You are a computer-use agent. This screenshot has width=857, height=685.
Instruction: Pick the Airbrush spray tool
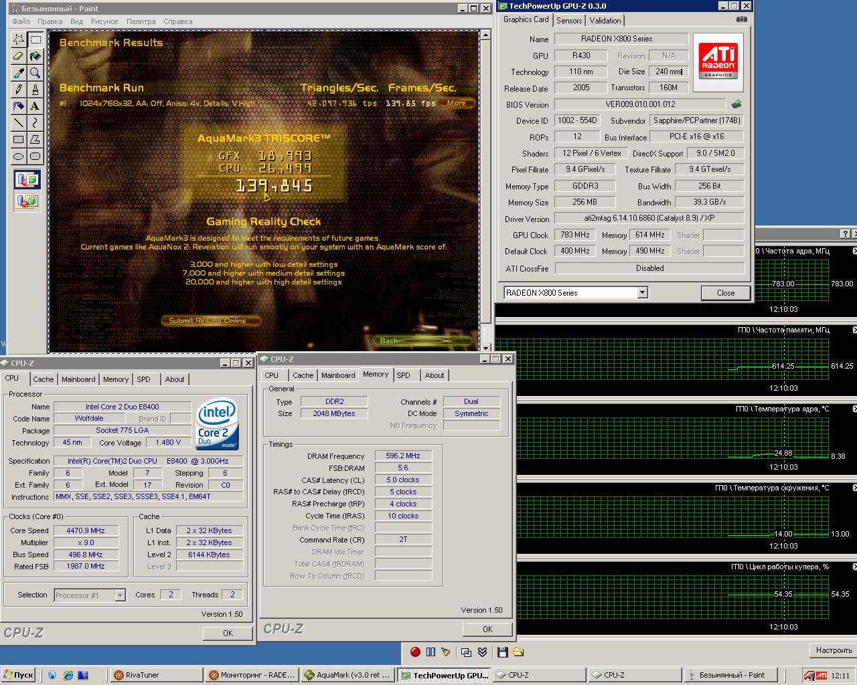point(19,106)
